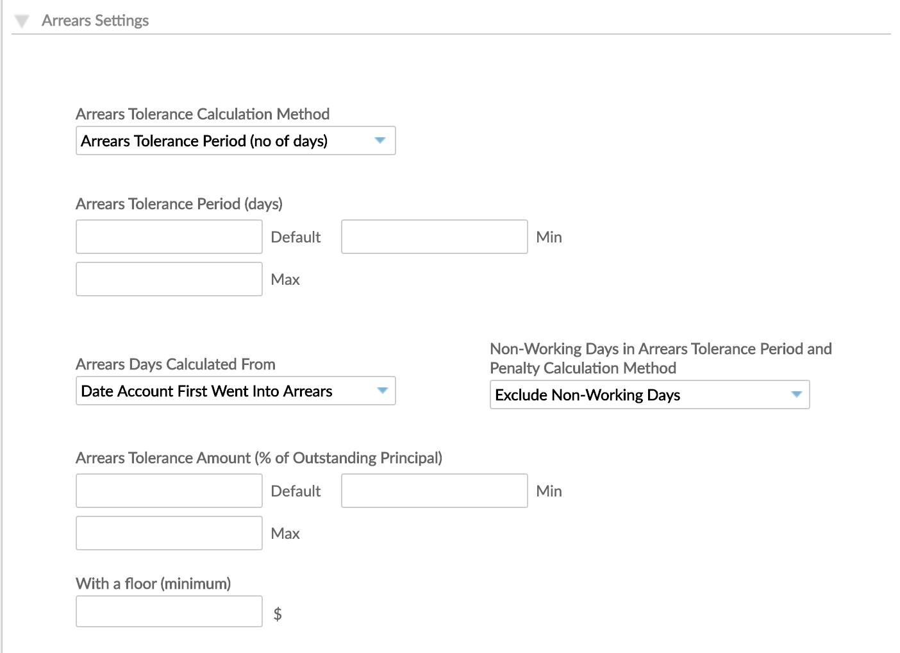This screenshot has height=653, width=900.
Task: Click the floor minimum amount input
Action: [169, 611]
